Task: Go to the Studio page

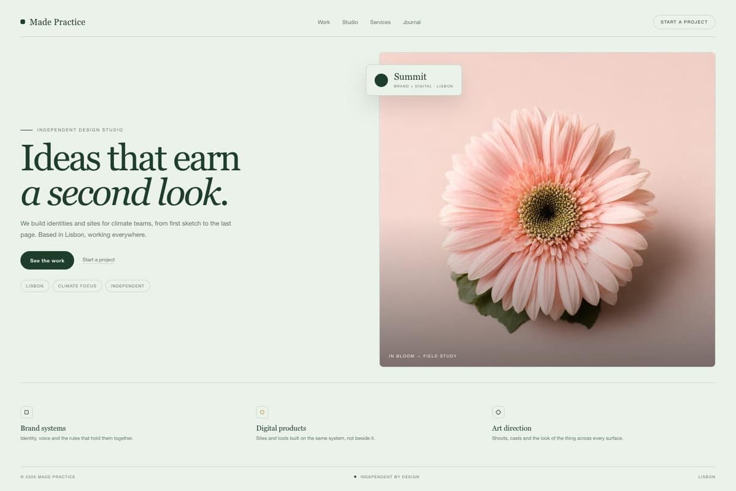Action: pos(350,22)
